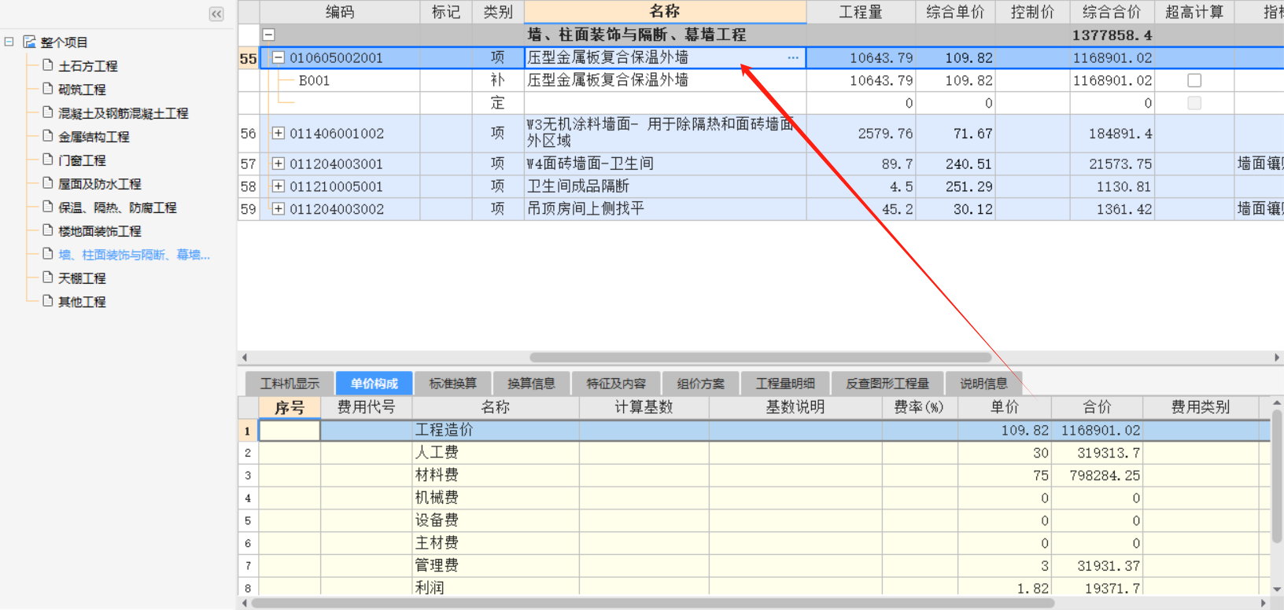This screenshot has width=1284, height=610.
Task: Collapse the 整个项目 tree root
Action: pyautogui.click(x=9, y=42)
